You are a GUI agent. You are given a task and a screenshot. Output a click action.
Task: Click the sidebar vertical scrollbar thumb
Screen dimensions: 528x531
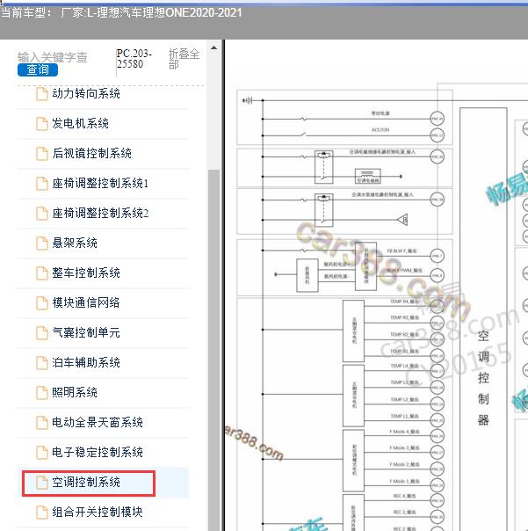pos(213,349)
